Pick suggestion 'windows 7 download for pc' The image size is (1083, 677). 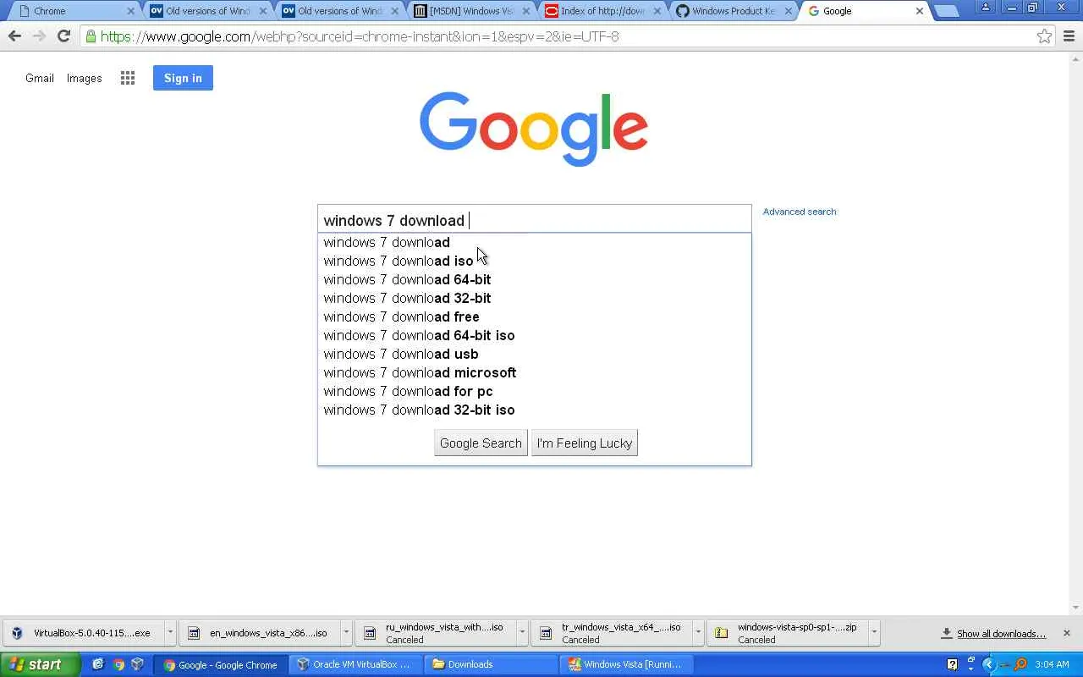point(534,391)
